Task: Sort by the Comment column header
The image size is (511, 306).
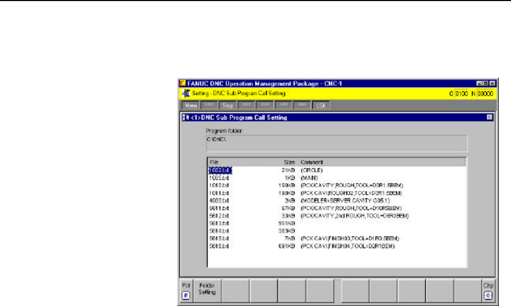Action: pyautogui.click(x=311, y=162)
